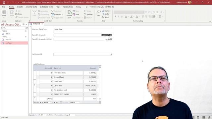Click the record selector for row 1
Image resolution: width=212 pixels, height=119 pixels.
[x=34, y=73]
